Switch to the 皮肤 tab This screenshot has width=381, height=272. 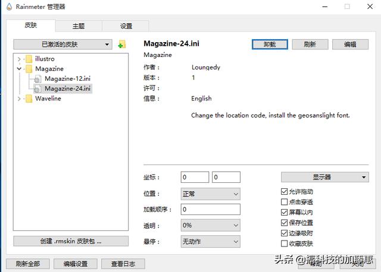coord(31,25)
